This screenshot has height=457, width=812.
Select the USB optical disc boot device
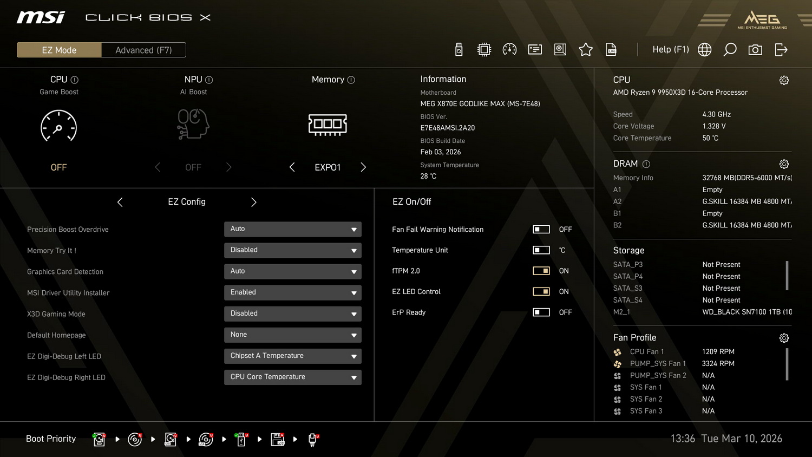[x=206, y=439]
